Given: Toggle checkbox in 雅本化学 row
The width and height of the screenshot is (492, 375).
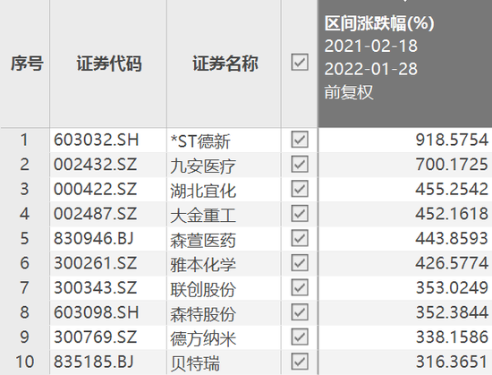Looking at the screenshot, I should pyautogui.click(x=300, y=262).
